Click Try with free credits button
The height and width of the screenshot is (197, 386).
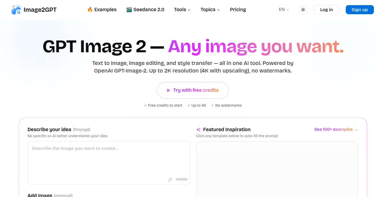pyautogui.click(x=193, y=90)
